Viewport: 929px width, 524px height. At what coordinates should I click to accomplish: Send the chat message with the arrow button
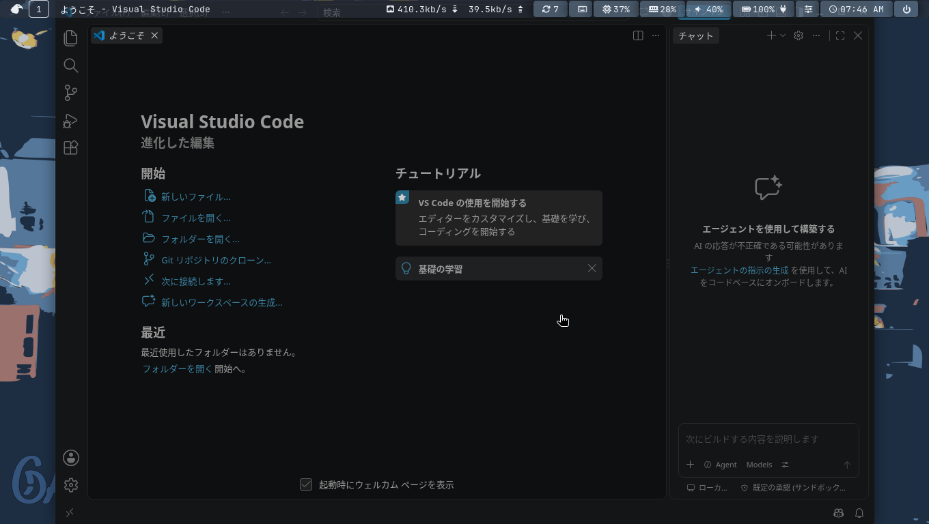click(847, 465)
